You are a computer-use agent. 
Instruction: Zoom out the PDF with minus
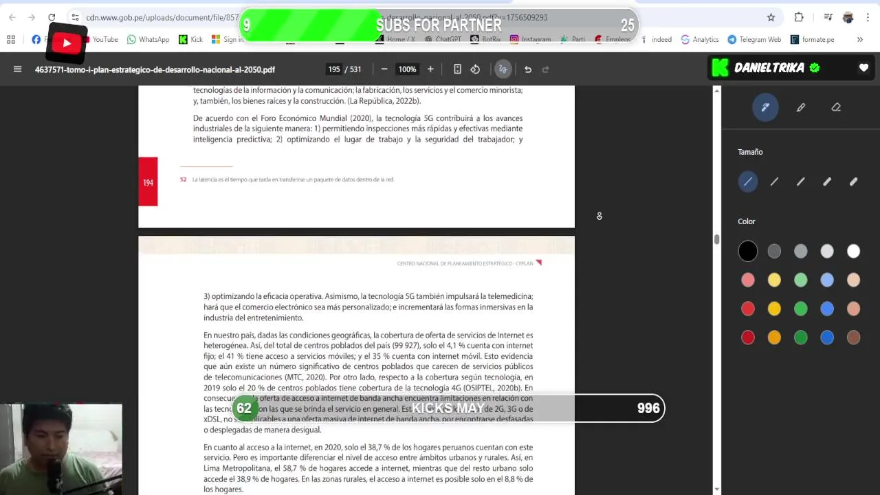384,69
